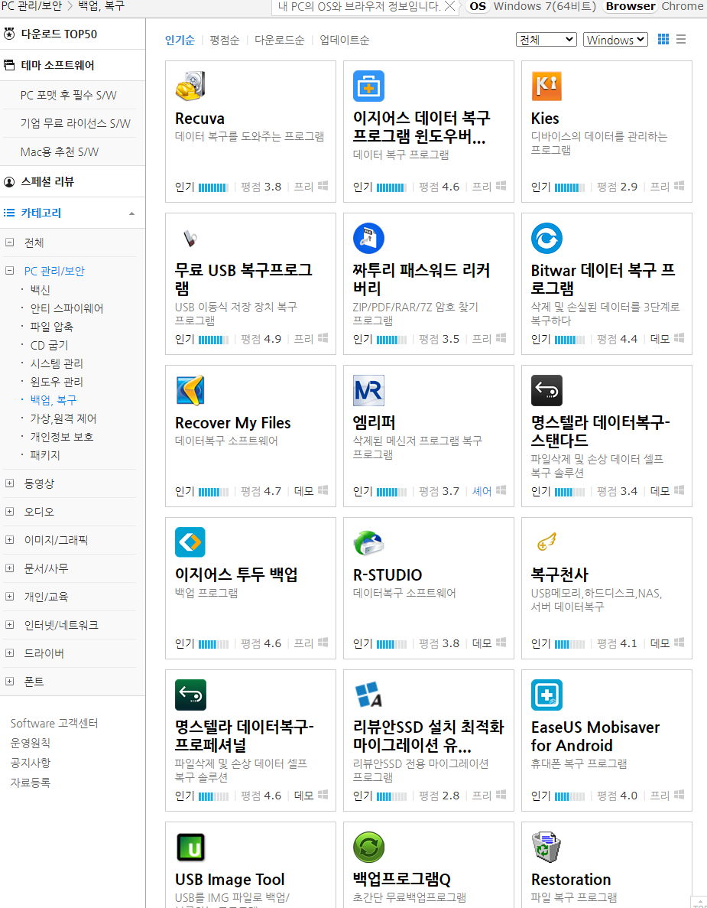The image size is (707, 908).
Task: Click the 테마 소프트웨어 window icon
Action: [9, 65]
